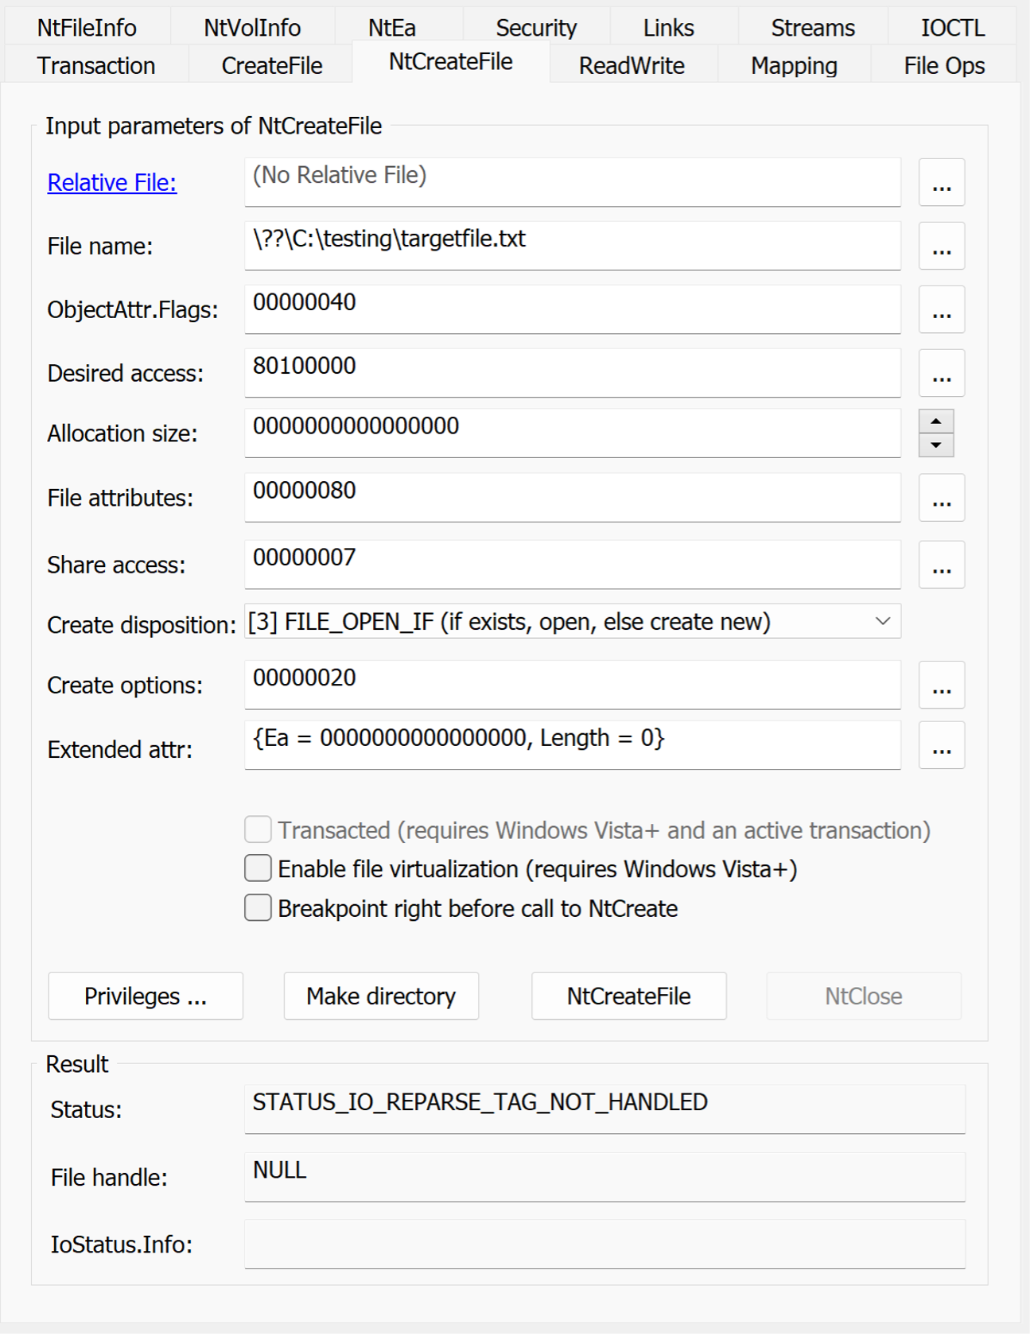1034x1336 pixels.
Task: Open the ReadWrite tab
Action: tap(632, 66)
